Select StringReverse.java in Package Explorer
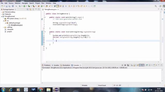This screenshot has height=92, width=165. click(x=16, y=25)
